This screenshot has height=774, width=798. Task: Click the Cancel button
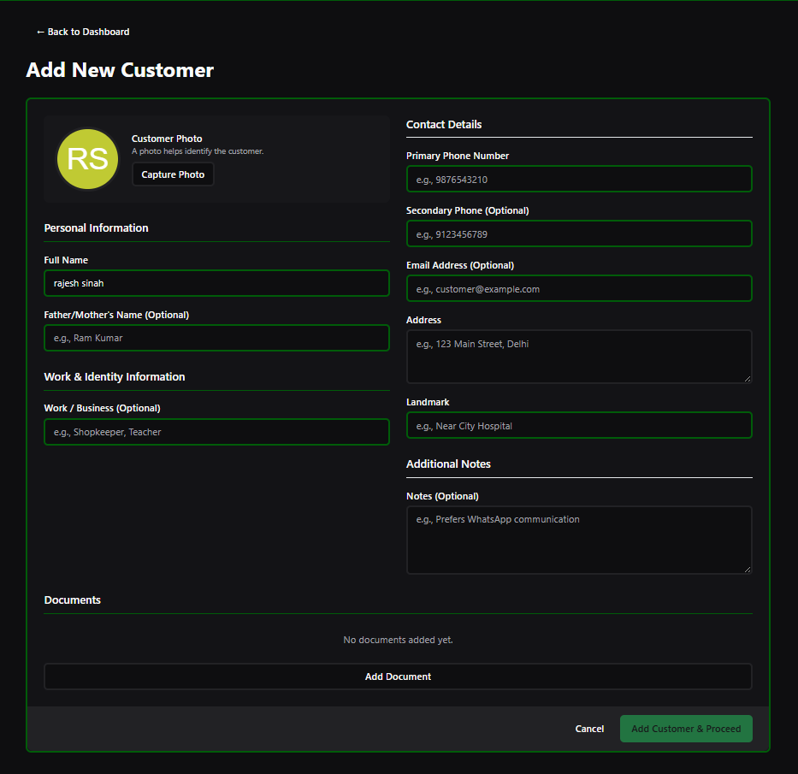(589, 729)
